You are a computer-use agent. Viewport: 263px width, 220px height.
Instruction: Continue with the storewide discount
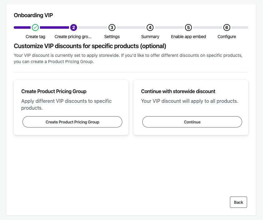pyautogui.click(x=192, y=122)
